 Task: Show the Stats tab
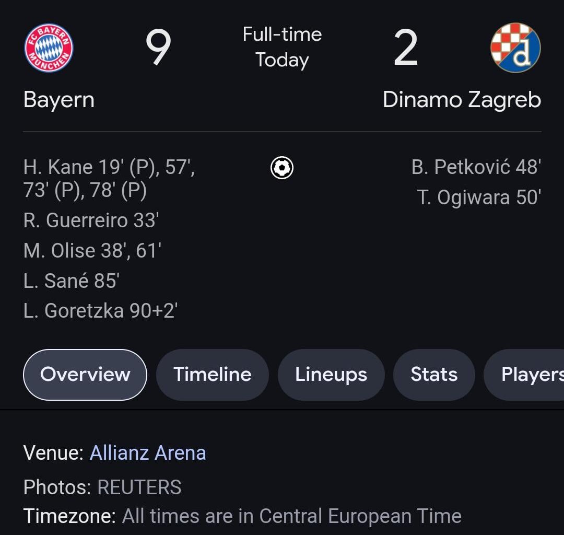coord(434,375)
